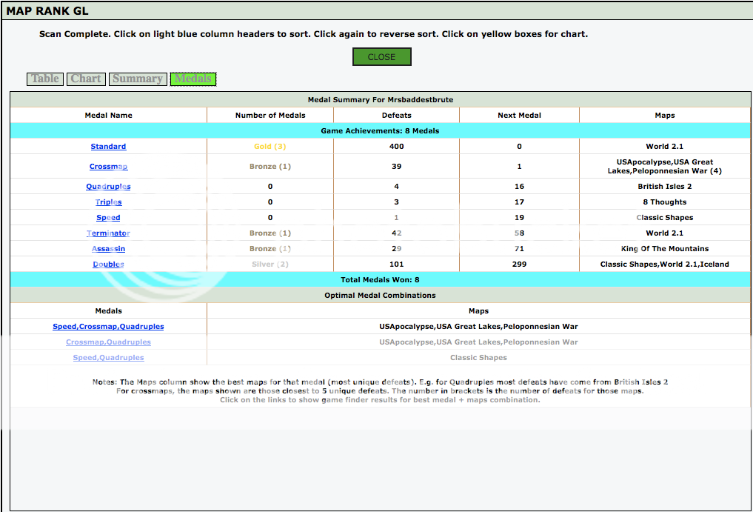This screenshot has height=512, width=753.
Task: Open the Quadruples medal link
Action: pos(108,187)
